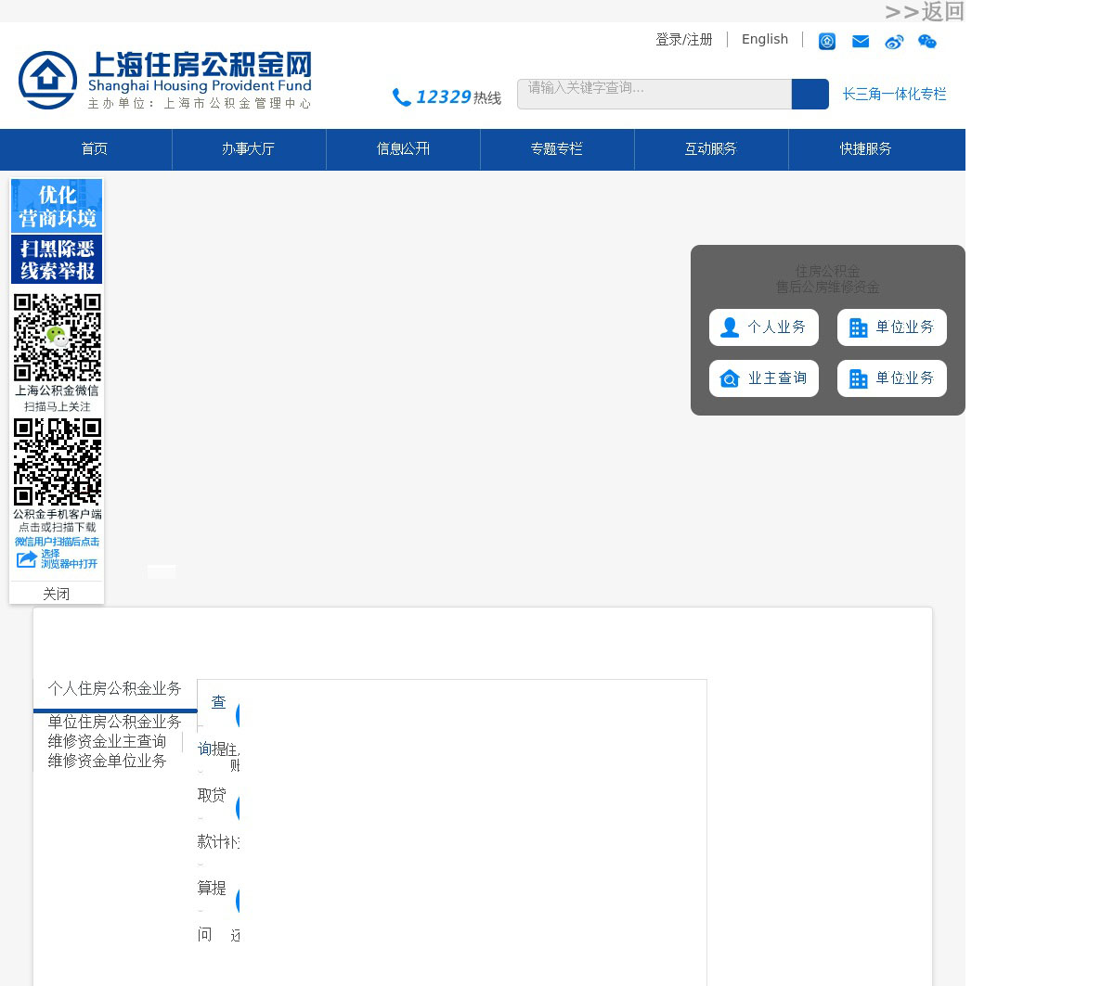
Task: Open the mobile app icon in header
Action: coord(827,42)
